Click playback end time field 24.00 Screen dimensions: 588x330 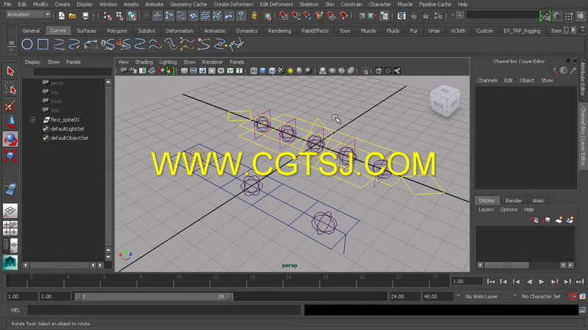tap(405, 296)
